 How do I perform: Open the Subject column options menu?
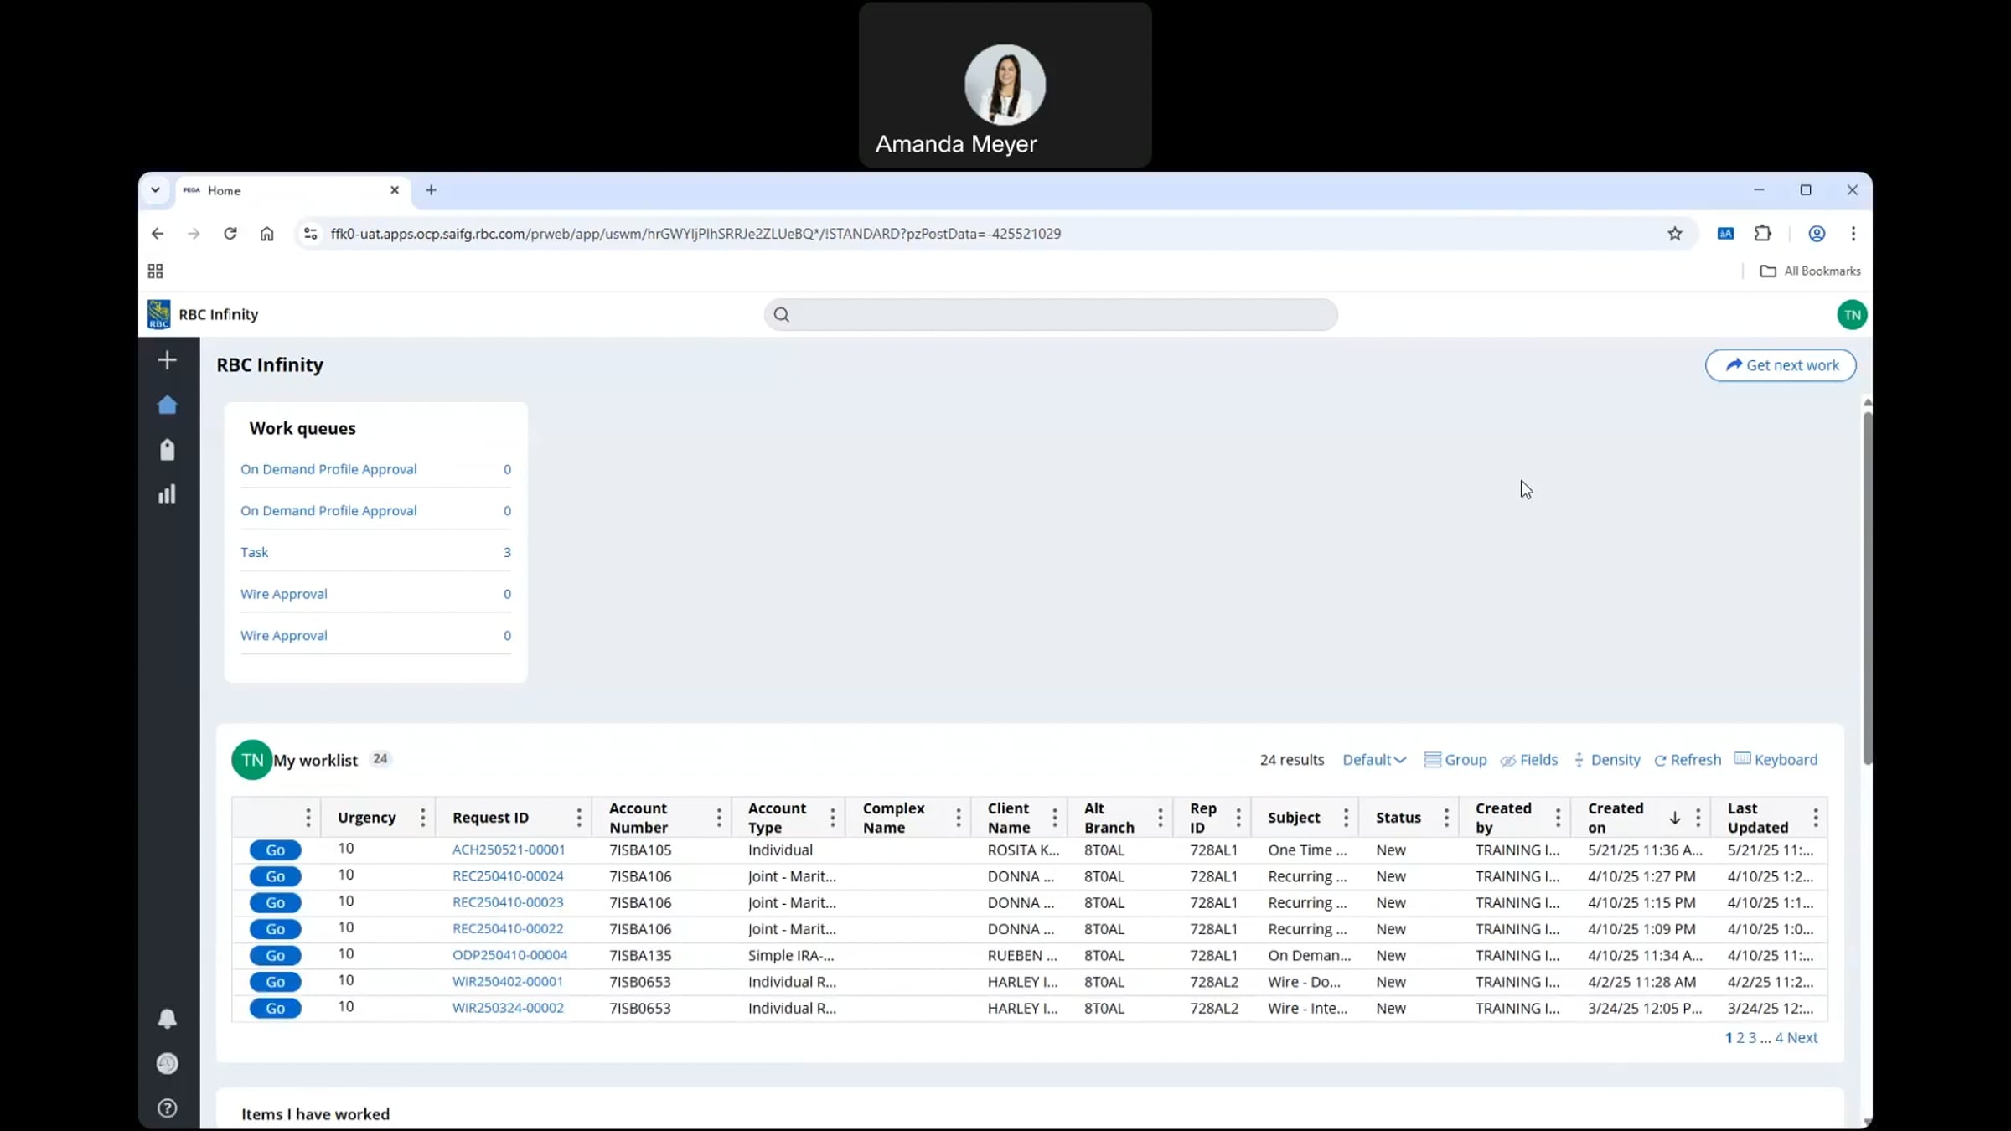(x=1346, y=817)
